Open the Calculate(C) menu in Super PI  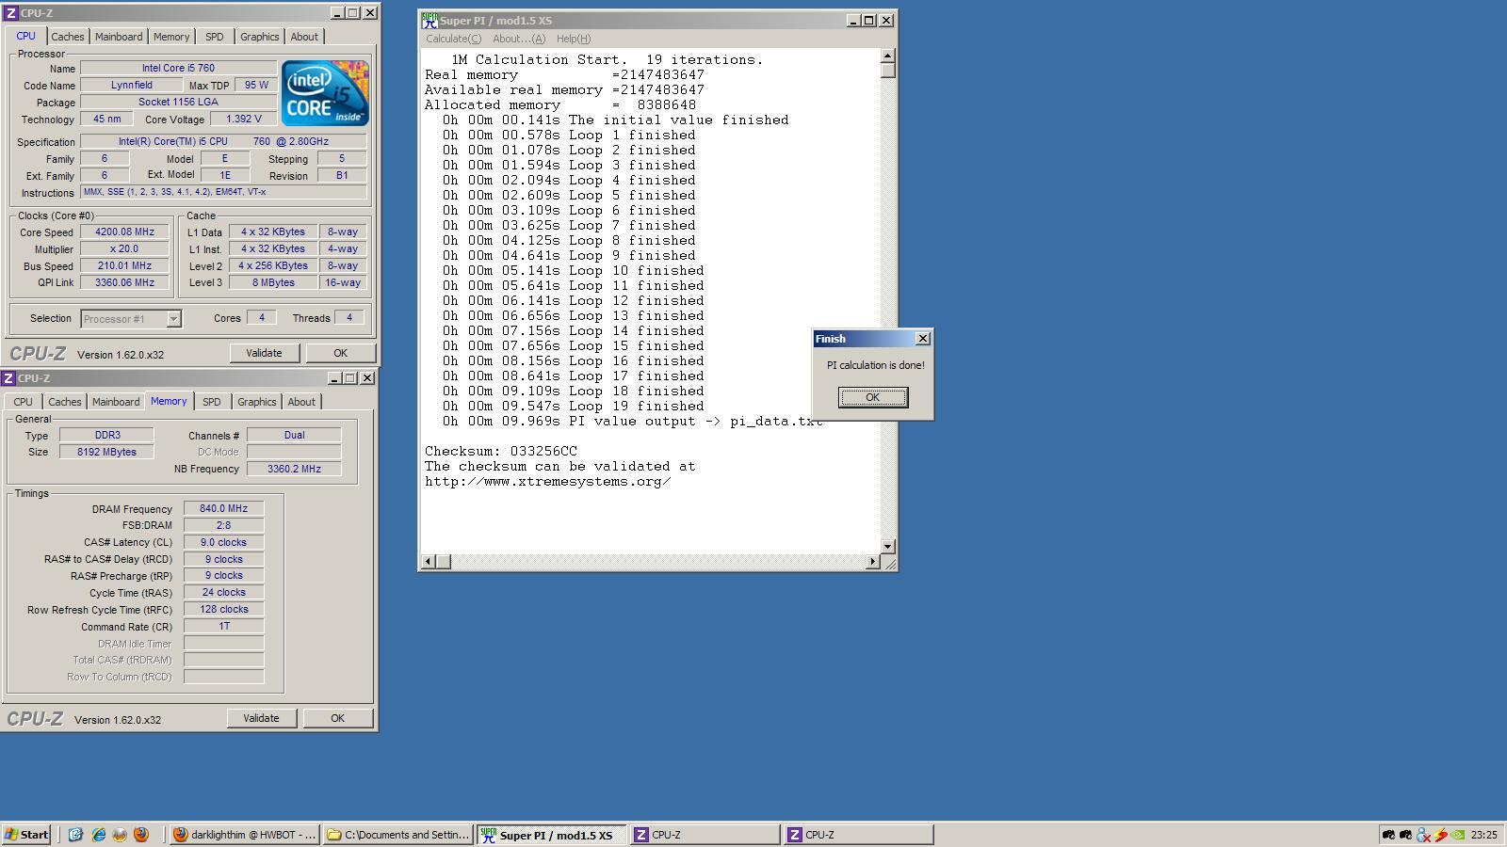(x=453, y=39)
